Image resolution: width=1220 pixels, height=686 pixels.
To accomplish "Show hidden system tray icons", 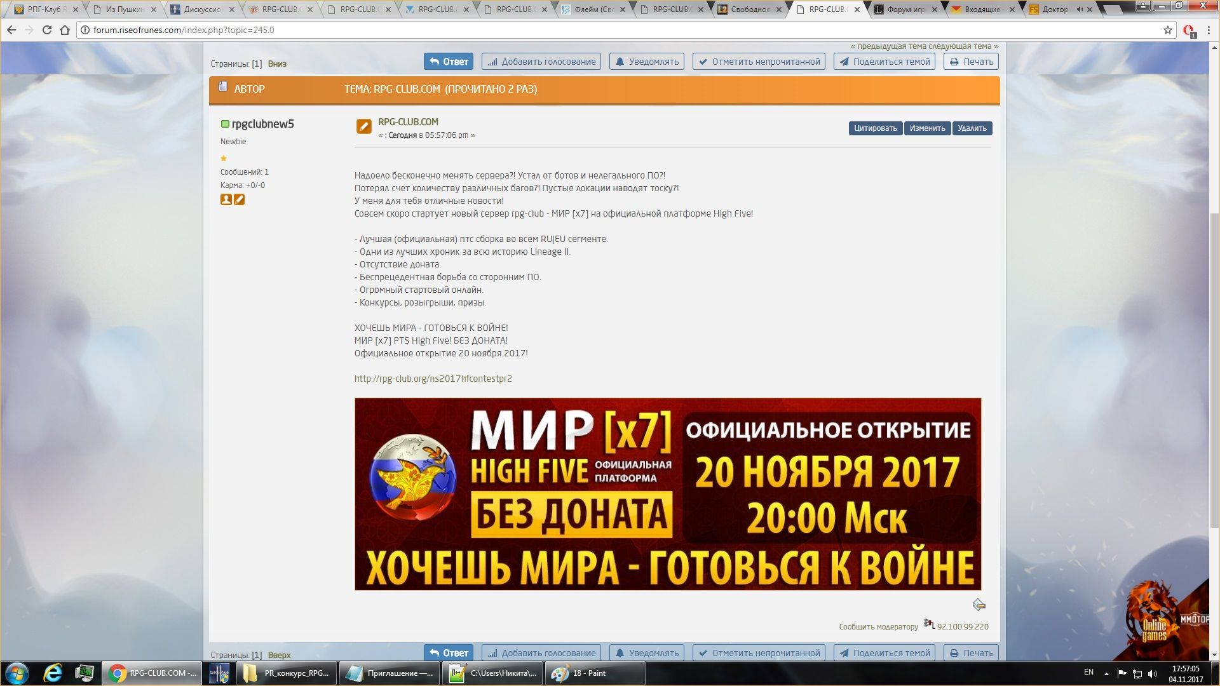I will tap(1106, 673).
